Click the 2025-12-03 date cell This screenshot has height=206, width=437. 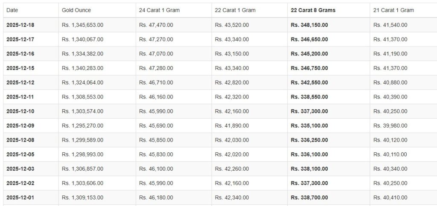[x=20, y=169]
